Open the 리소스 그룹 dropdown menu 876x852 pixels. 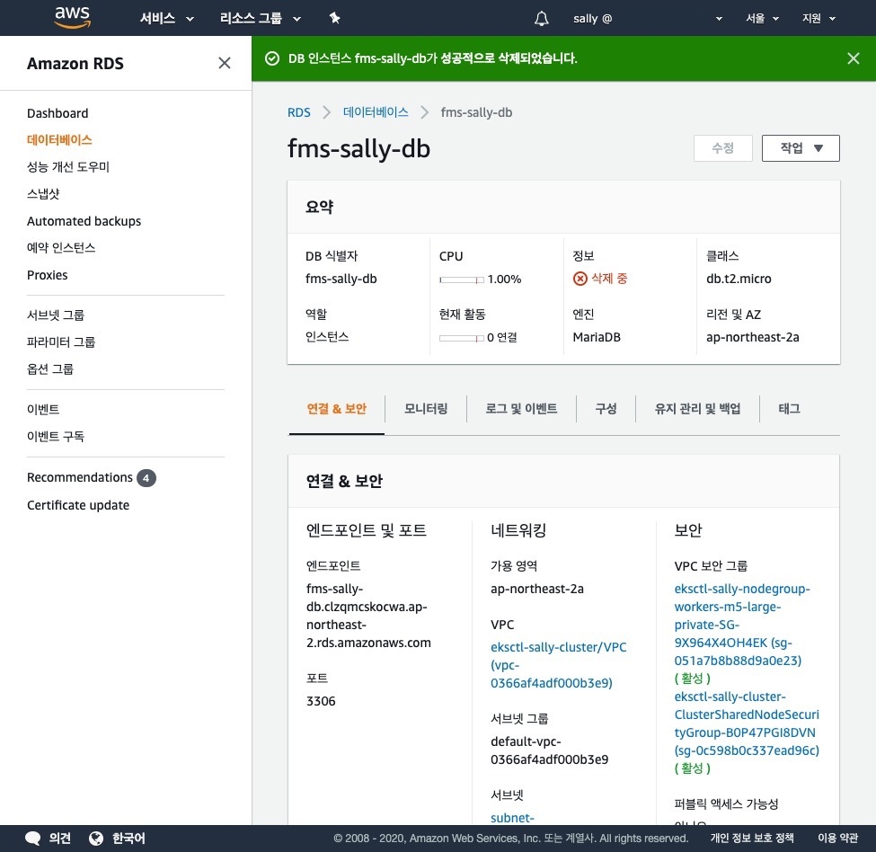(x=261, y=18)
